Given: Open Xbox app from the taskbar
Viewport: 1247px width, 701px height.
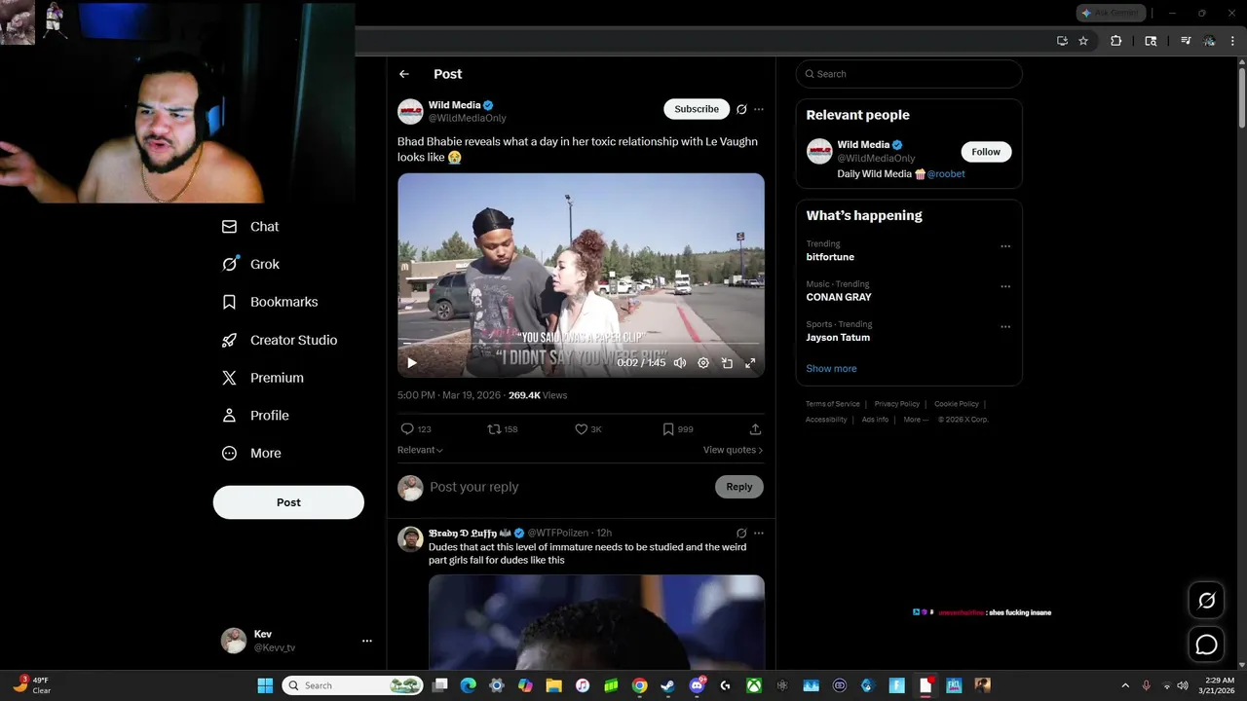Looking at the screenshot, I should tap(754, 685).
